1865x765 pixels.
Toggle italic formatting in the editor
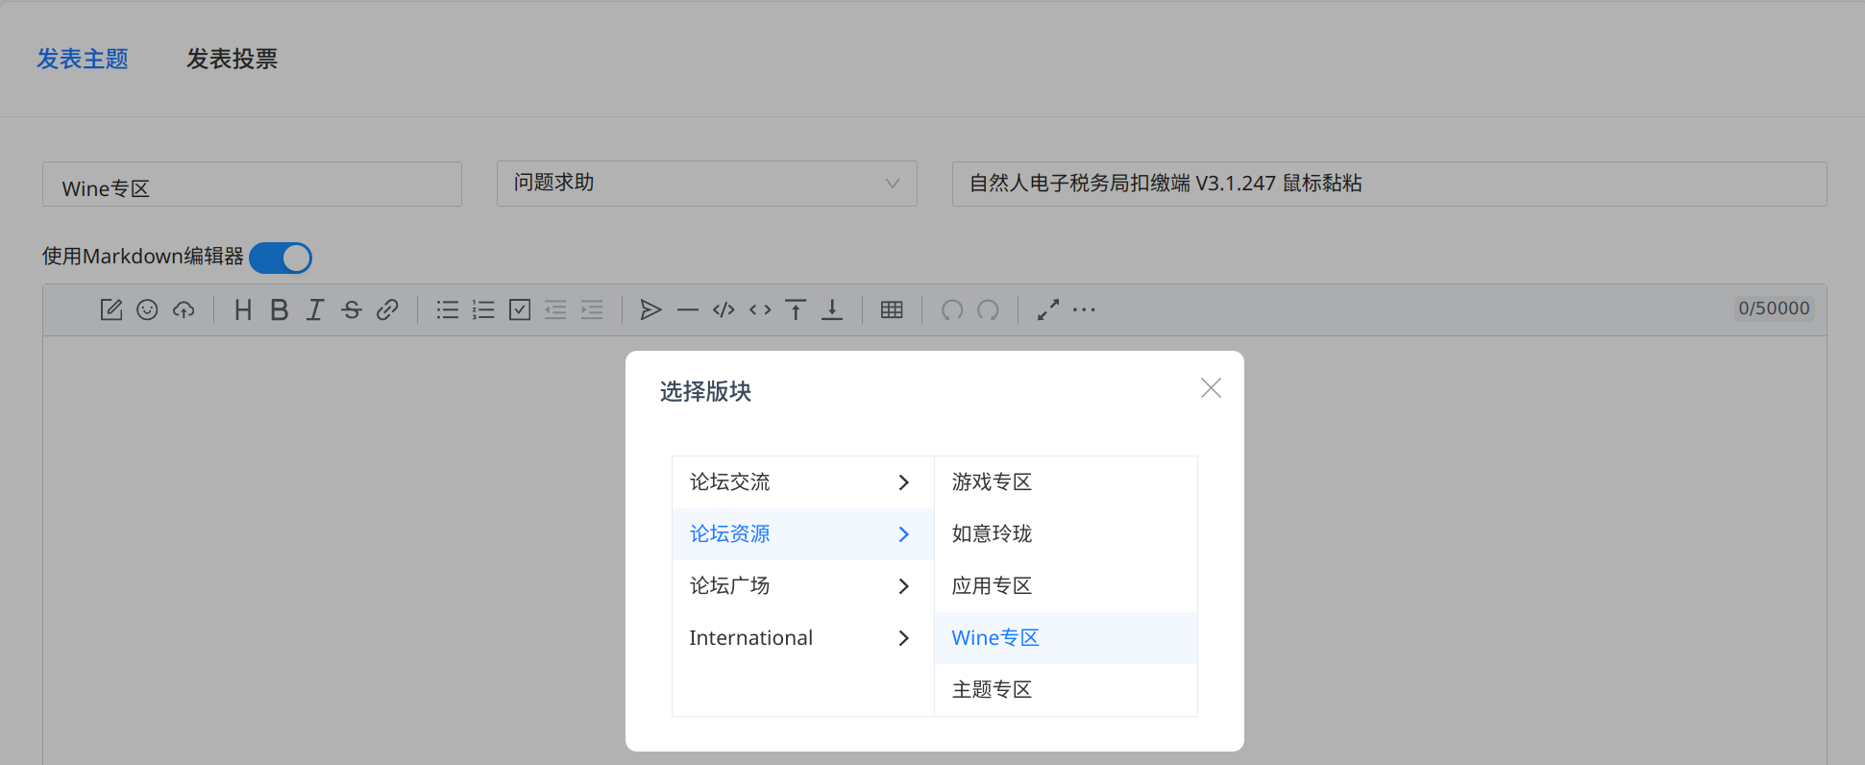pos(315,309)
